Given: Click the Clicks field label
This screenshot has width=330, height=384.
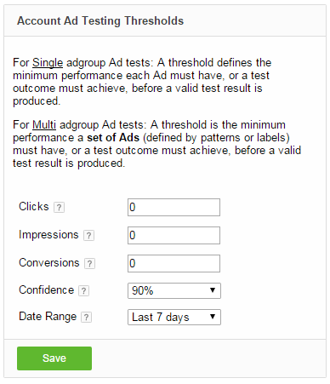Looking at the screenshot, I should point(34,207).
